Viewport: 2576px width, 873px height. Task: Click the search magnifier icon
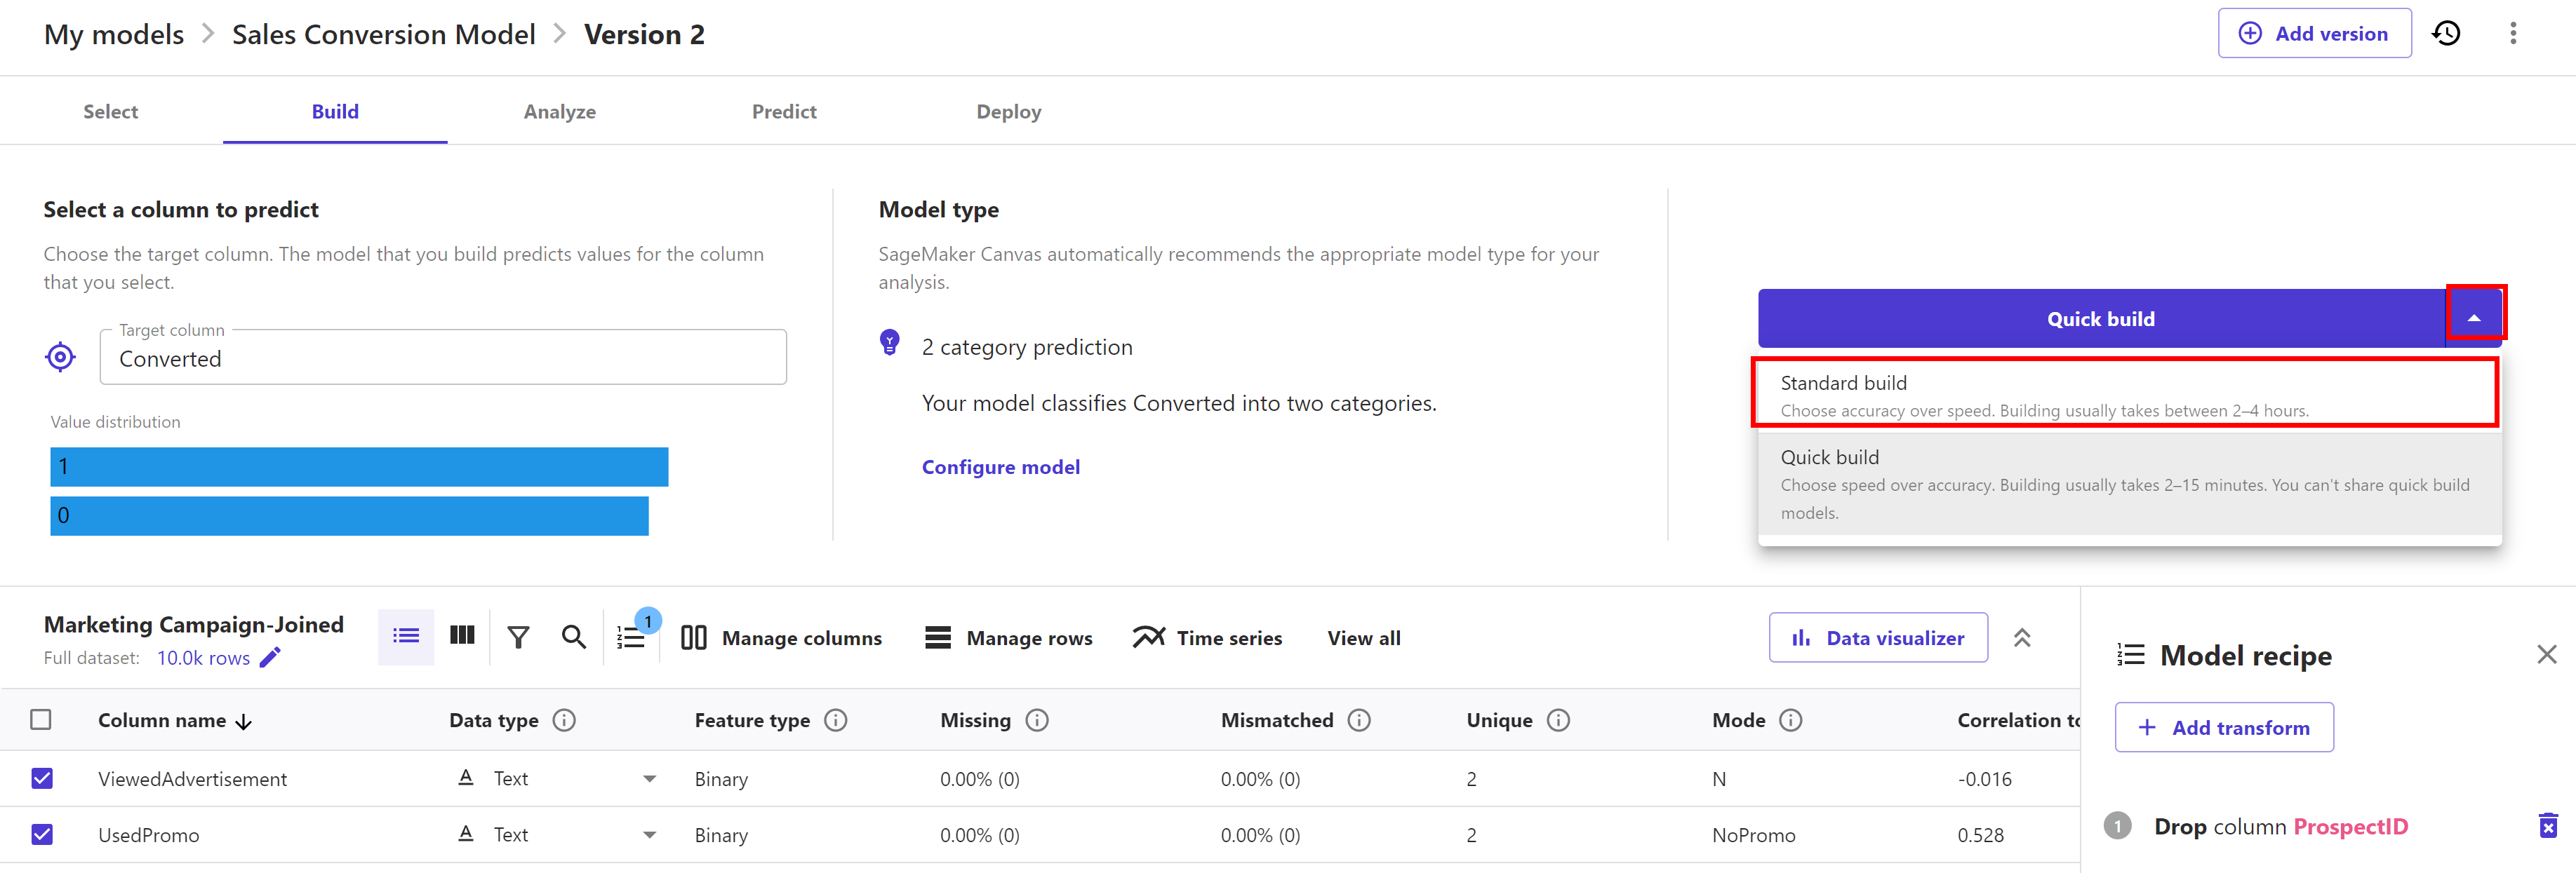click(573, 637)
